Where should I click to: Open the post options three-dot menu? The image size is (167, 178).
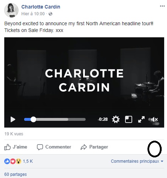tap(162, 6)
